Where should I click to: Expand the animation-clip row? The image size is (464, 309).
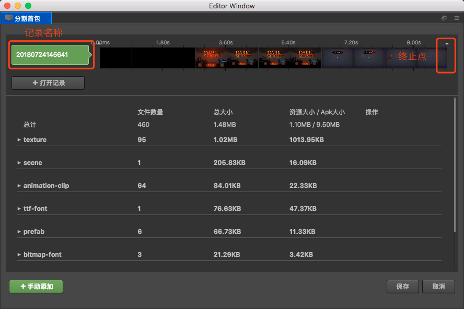[19, 186]
